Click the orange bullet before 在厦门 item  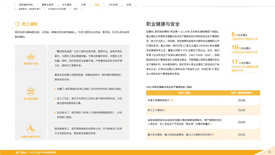point(55,89)
